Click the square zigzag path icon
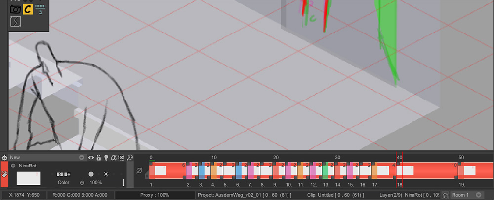The image size is (494, 200). pyautogui.click(x=15, y=21)
